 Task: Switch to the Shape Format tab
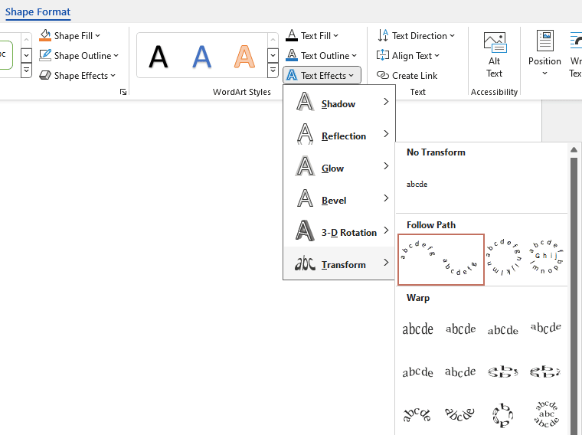pyautogui.click(x=38, y=11)
